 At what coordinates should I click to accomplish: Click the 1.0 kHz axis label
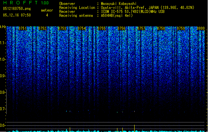(x=3, y=60)
